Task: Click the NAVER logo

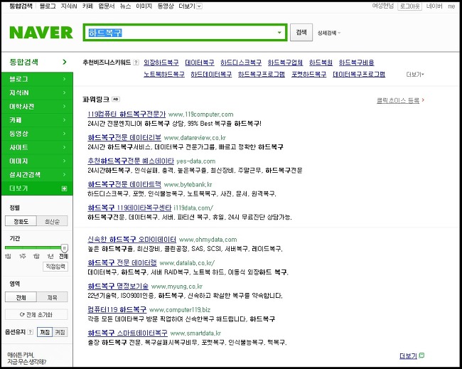Action: 41,33
